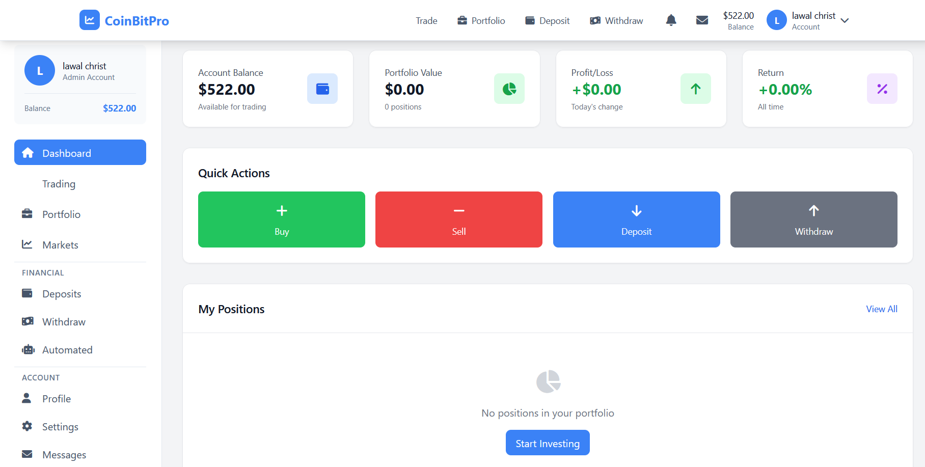Image resolution: width=925 pixels, height=467 pixels.
Task: Select the Markets chart icon in the sidebar
Action: (28, 244)
